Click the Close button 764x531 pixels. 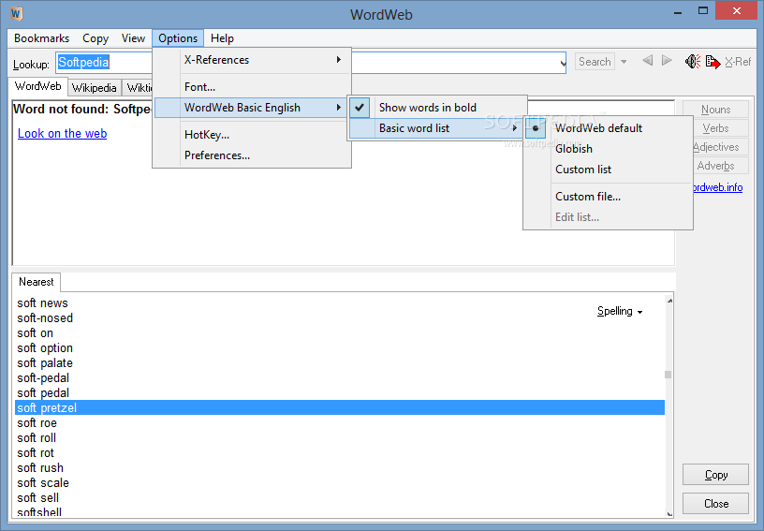715,503
